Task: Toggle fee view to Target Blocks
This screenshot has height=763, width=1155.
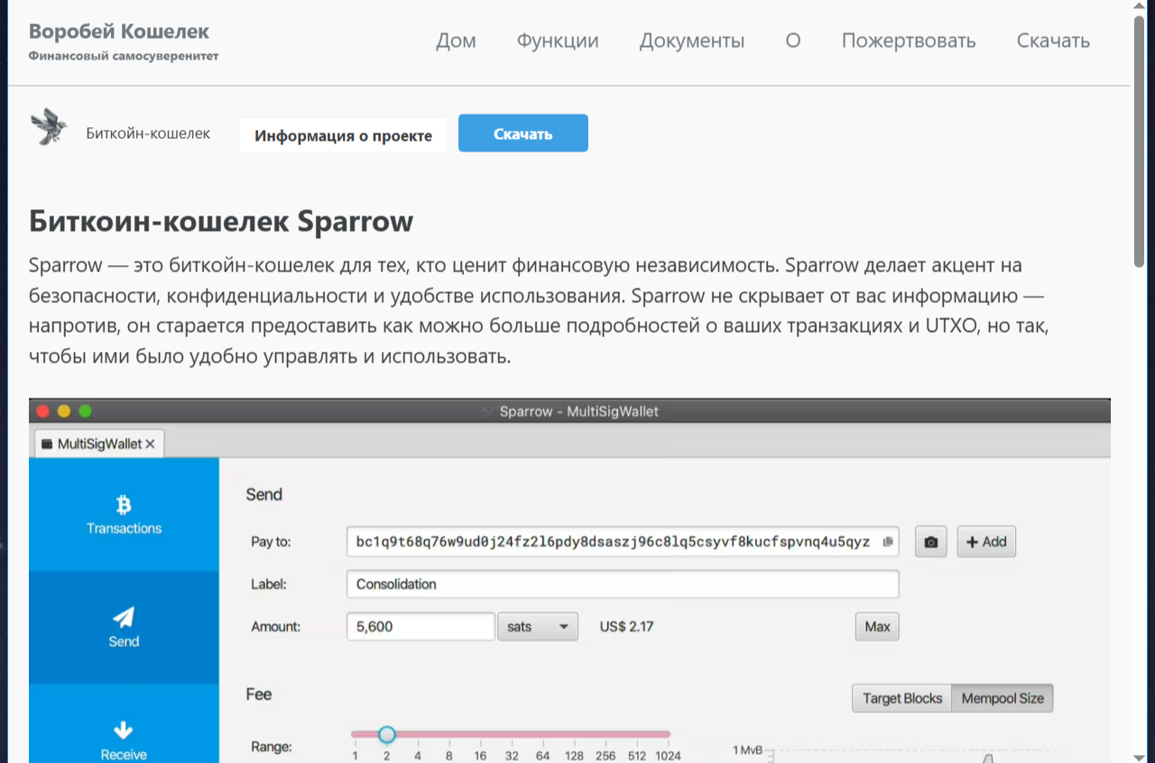Action: point(901,698)
